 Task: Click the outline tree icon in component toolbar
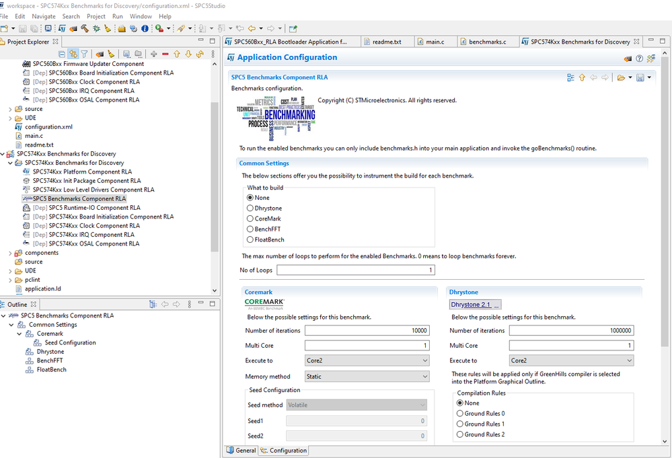click(570, 77)
